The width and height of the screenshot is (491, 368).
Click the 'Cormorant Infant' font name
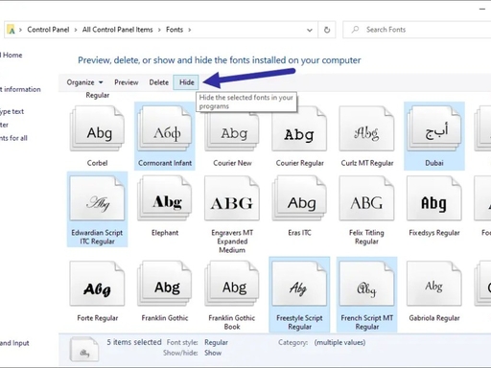165,163
